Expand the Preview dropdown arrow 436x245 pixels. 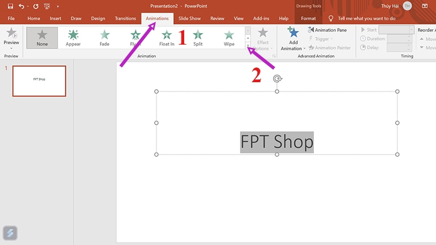[11, 48]
